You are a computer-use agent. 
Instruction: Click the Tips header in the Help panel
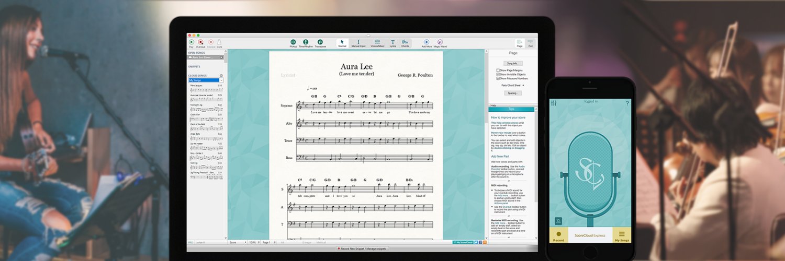coord(511,110)
